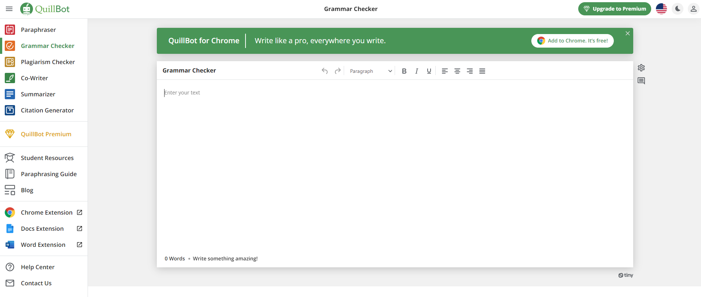Click the Plagiarism Checker icon
Screen dimensions: 701x297
(10, 62)
